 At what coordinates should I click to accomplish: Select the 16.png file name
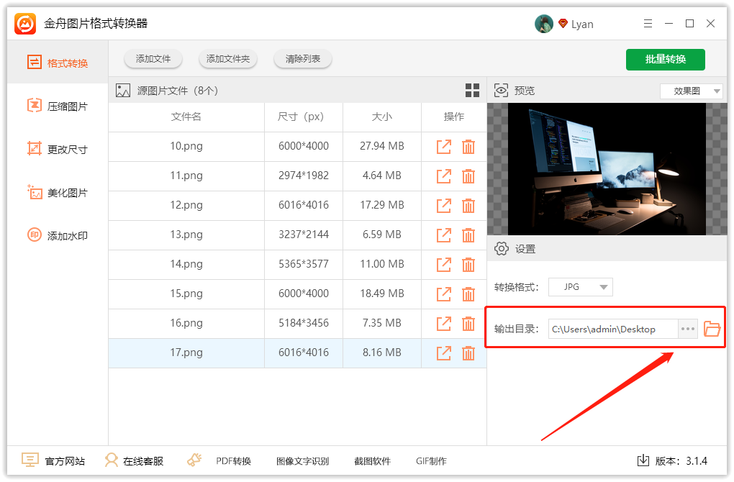point(186,323)
